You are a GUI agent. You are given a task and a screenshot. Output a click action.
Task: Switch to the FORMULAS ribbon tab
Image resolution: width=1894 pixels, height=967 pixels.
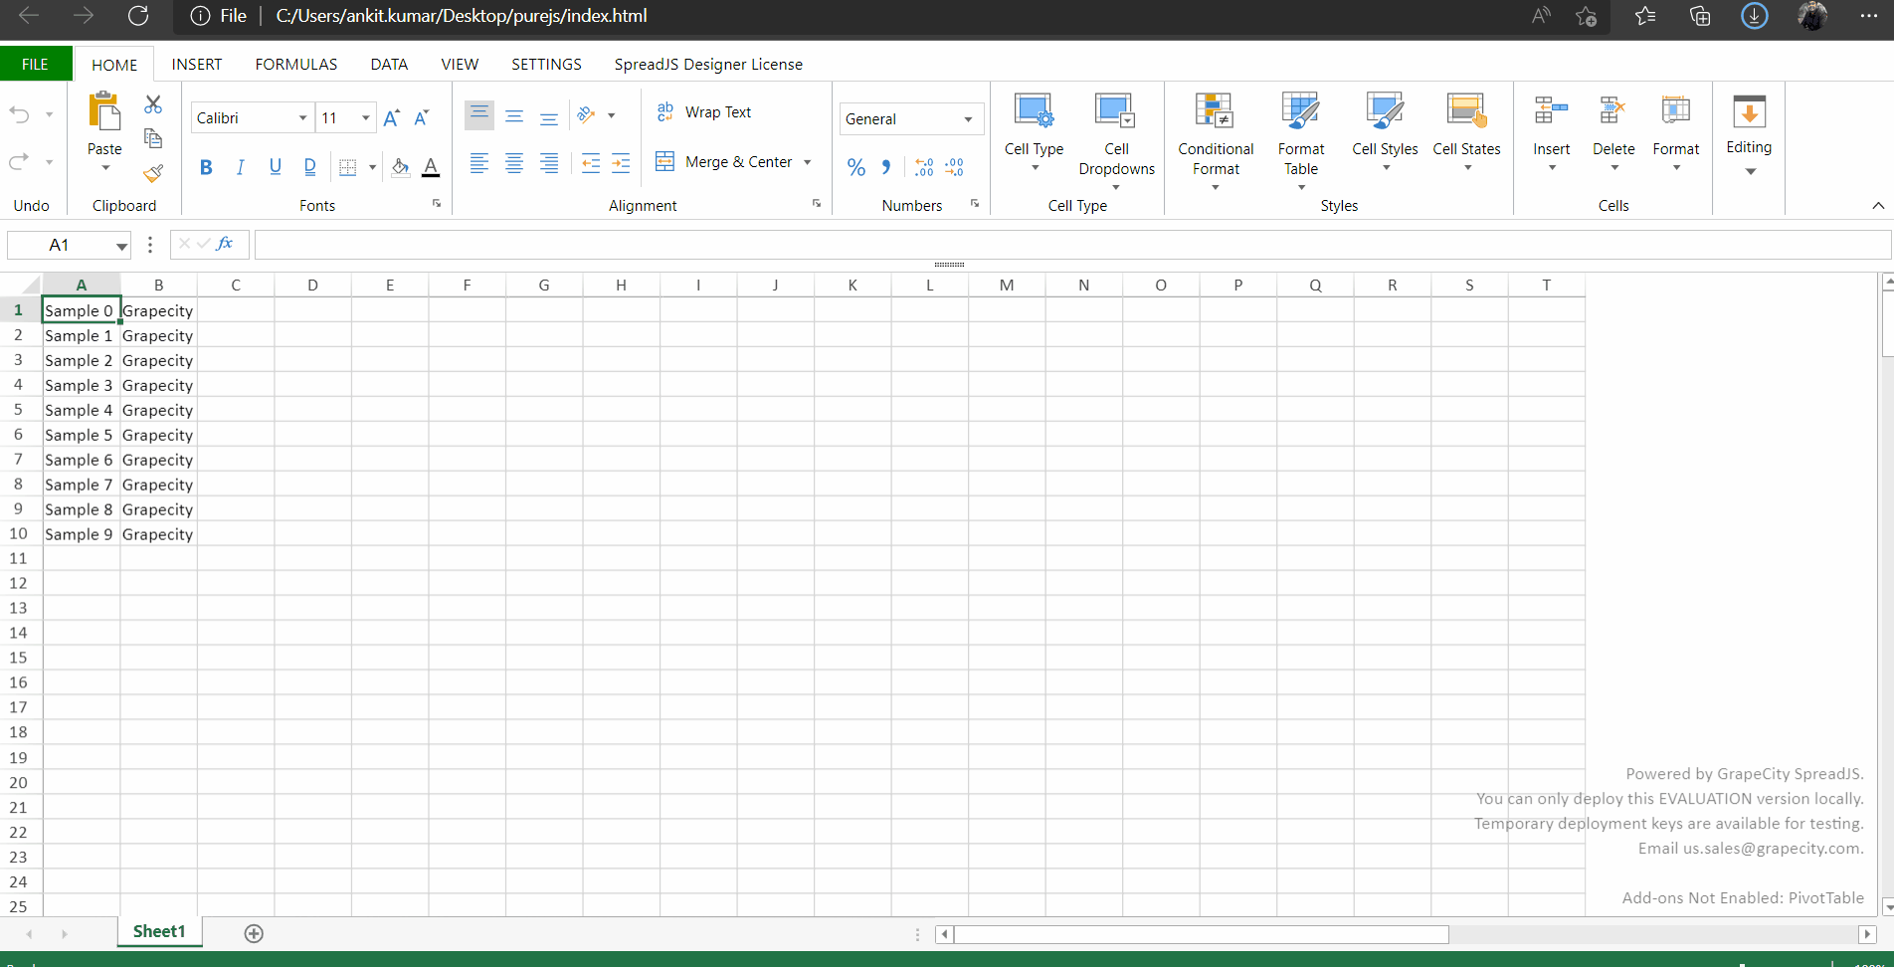coord(295,64)
